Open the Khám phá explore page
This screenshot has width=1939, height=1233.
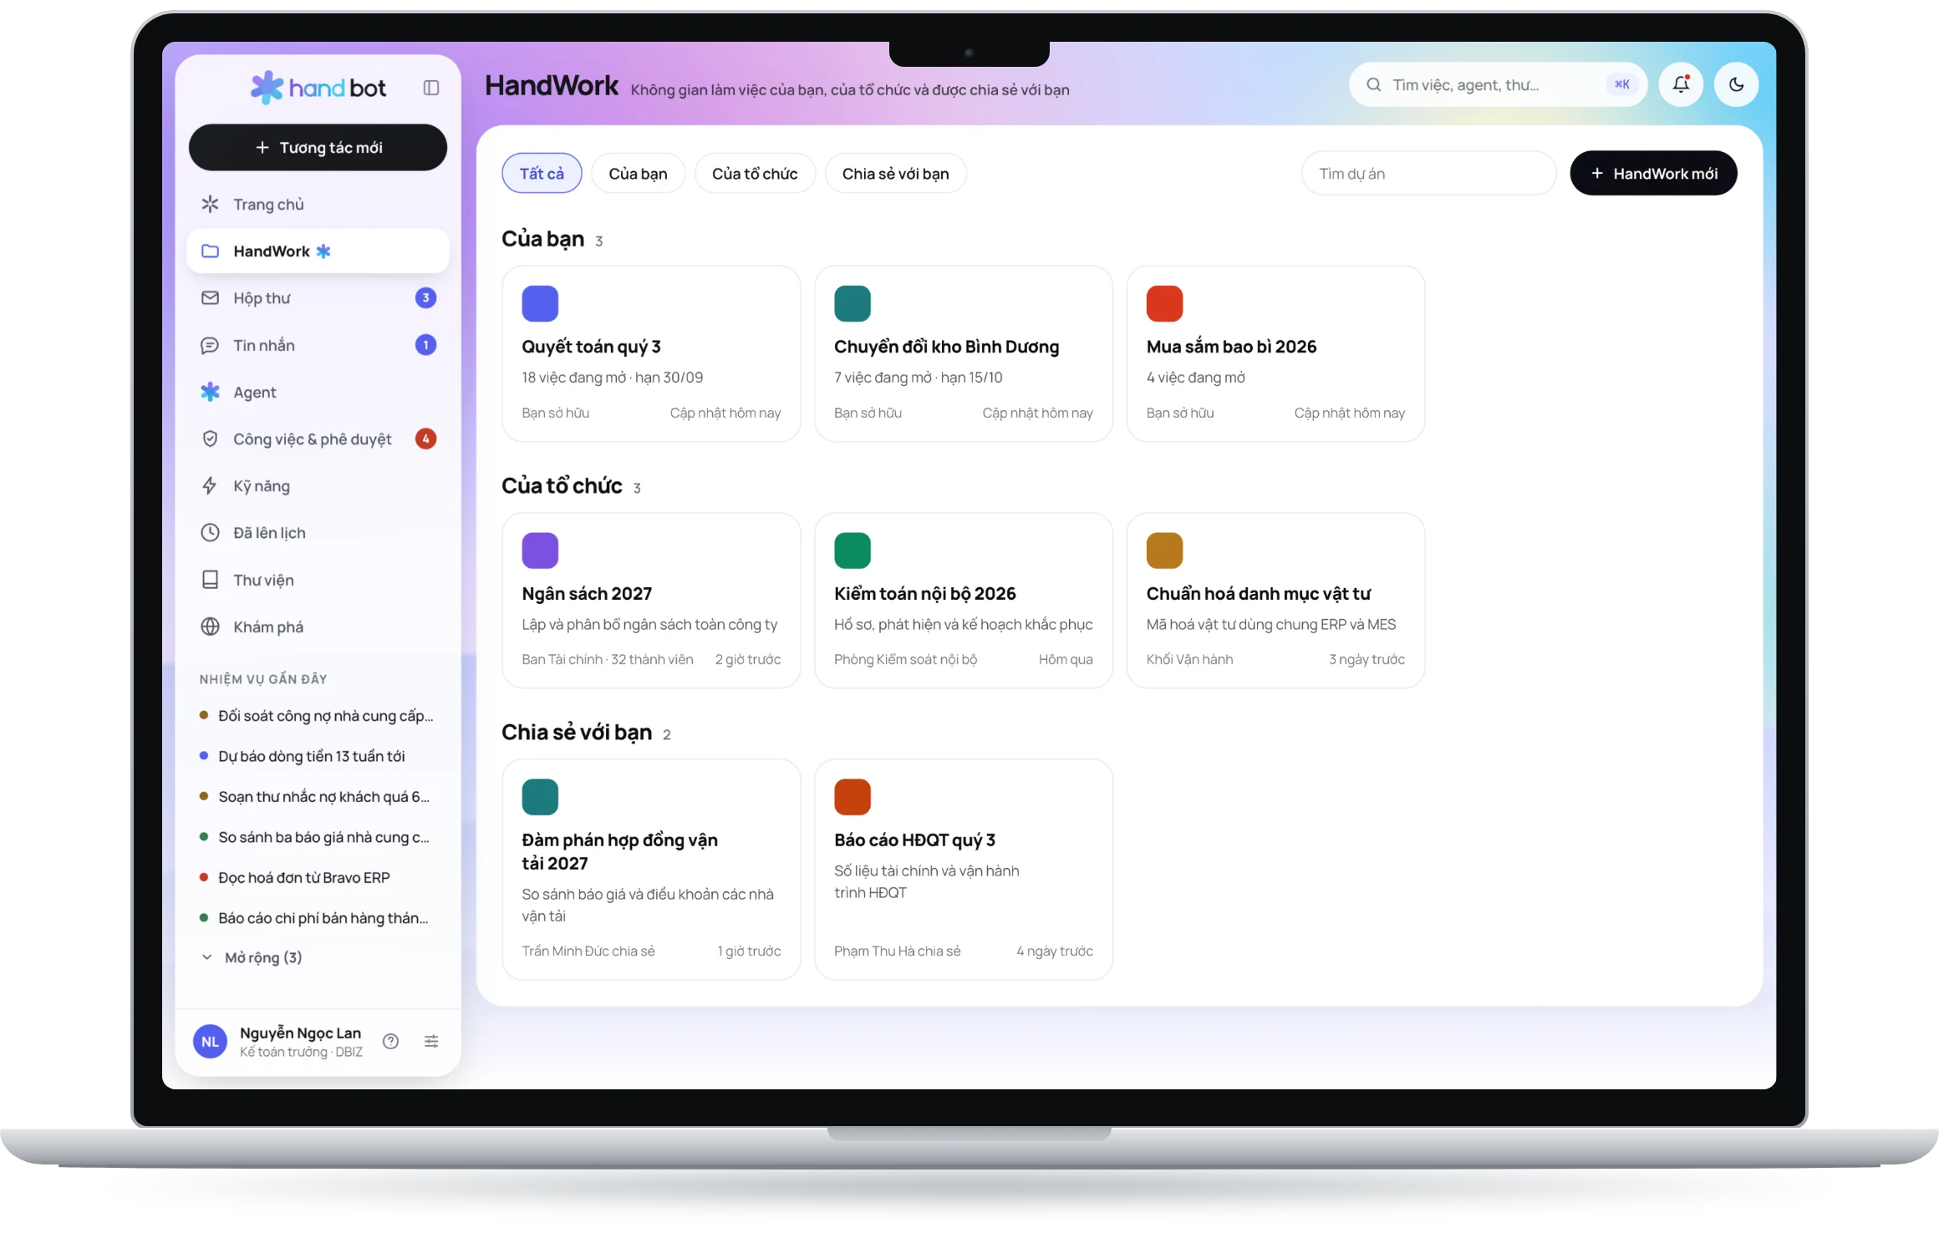point(318,627)
